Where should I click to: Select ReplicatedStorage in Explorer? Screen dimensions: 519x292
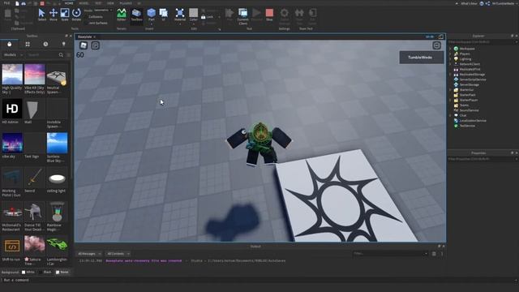tap(472, 75)
